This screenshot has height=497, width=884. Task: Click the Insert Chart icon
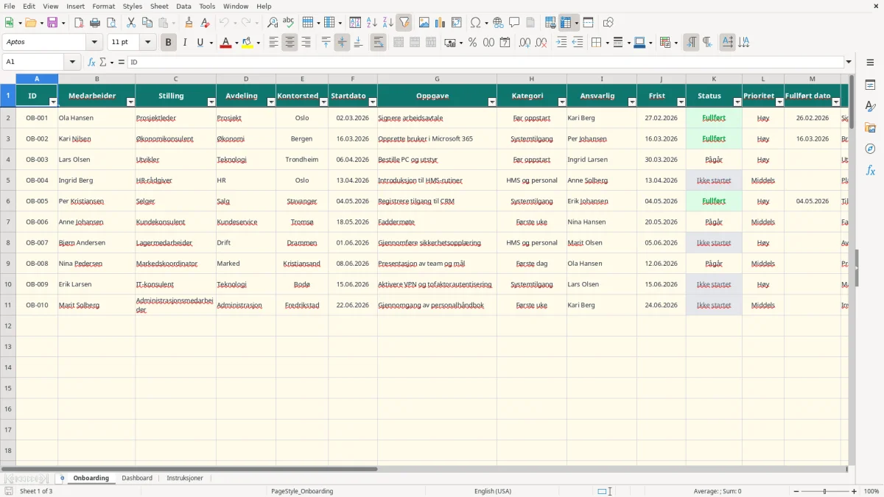point(441,23)
